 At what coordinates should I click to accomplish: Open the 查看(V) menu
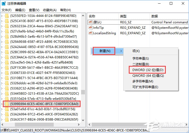tap(34, 10)
